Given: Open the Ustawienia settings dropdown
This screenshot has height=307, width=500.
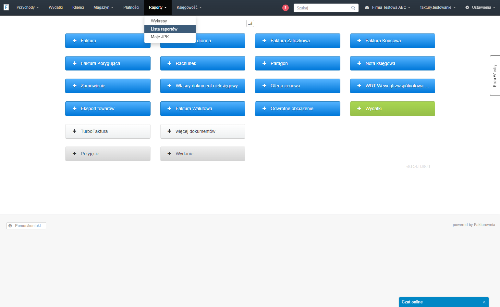Looking at the screenshot, I should [480, 7].
